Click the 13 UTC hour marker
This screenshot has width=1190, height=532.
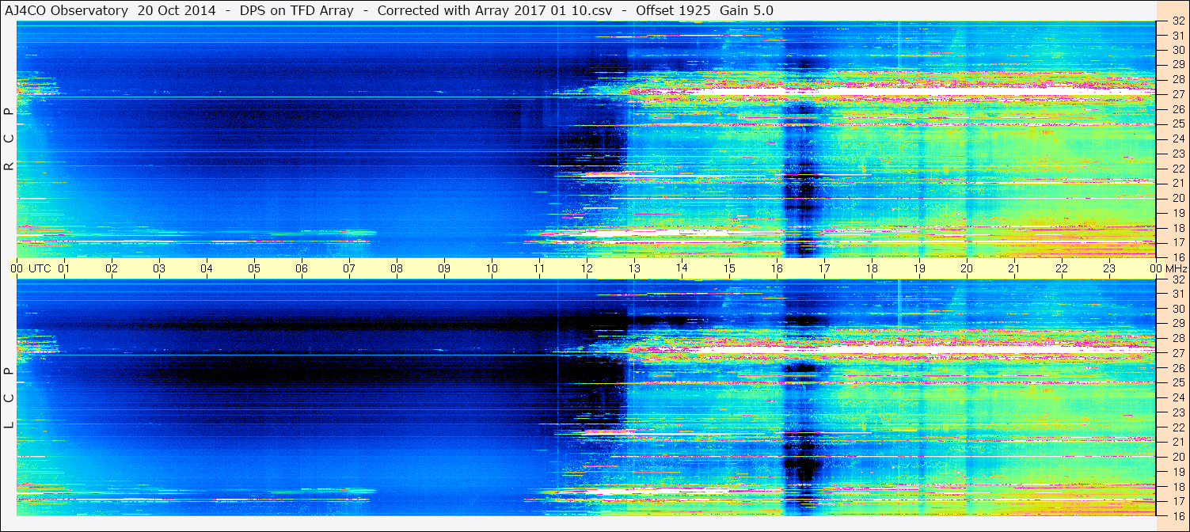pos(634,268)
